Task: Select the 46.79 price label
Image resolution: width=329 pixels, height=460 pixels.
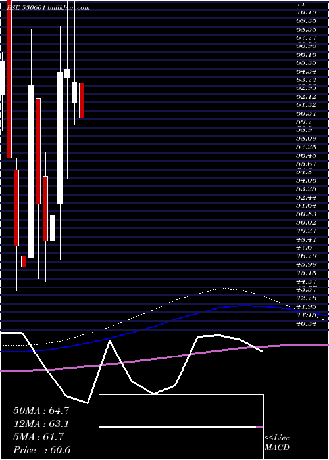Action: pyautogui.click(x=306, y=257)
